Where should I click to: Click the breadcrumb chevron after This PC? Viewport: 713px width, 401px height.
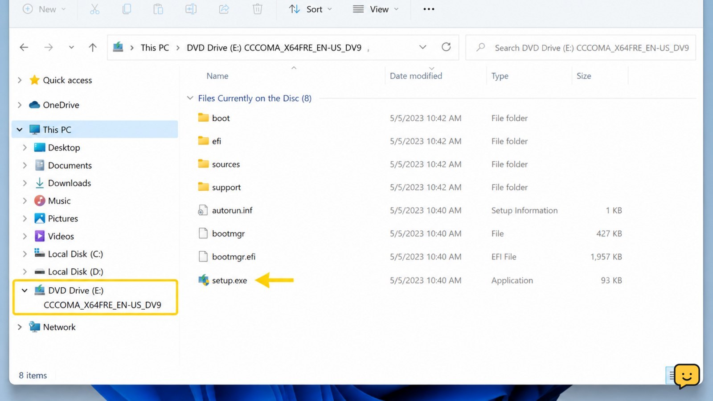coord(178,47)
